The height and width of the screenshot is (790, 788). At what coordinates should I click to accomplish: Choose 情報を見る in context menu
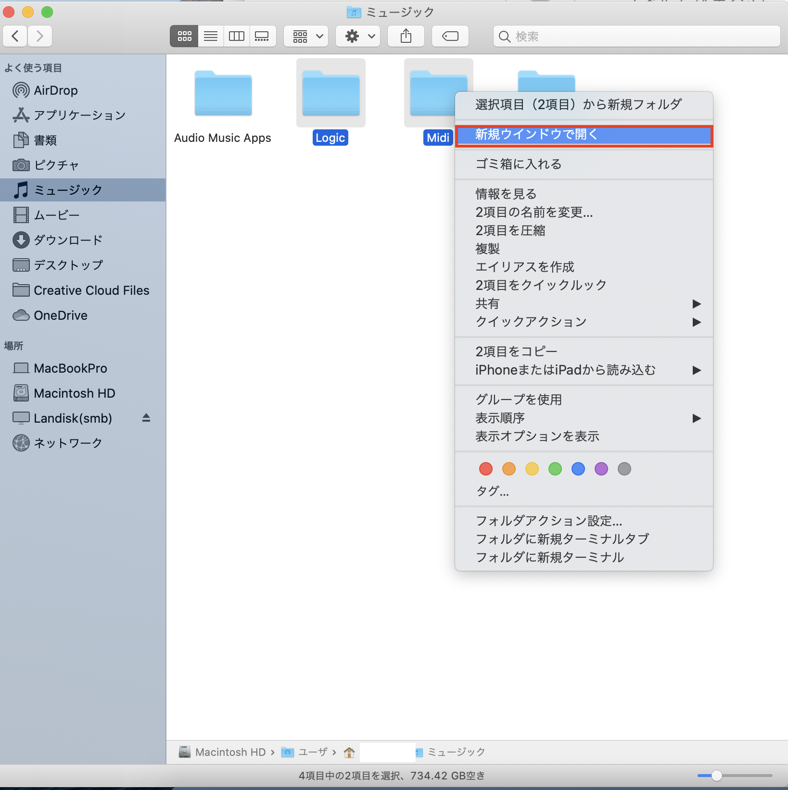pos(584,194)
